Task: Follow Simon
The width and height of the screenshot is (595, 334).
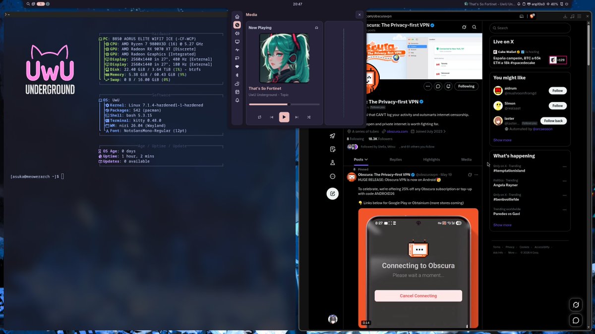Action: (x=557, y=105)
